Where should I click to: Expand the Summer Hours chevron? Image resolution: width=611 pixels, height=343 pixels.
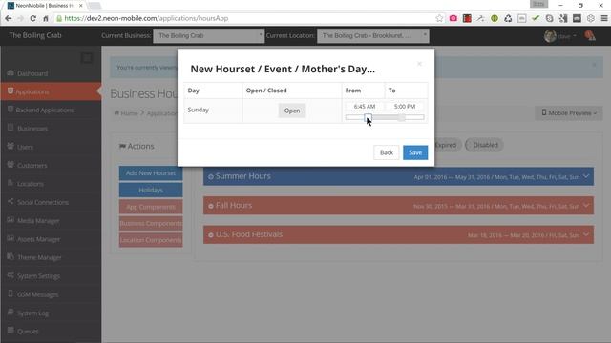tap(585, 176)
